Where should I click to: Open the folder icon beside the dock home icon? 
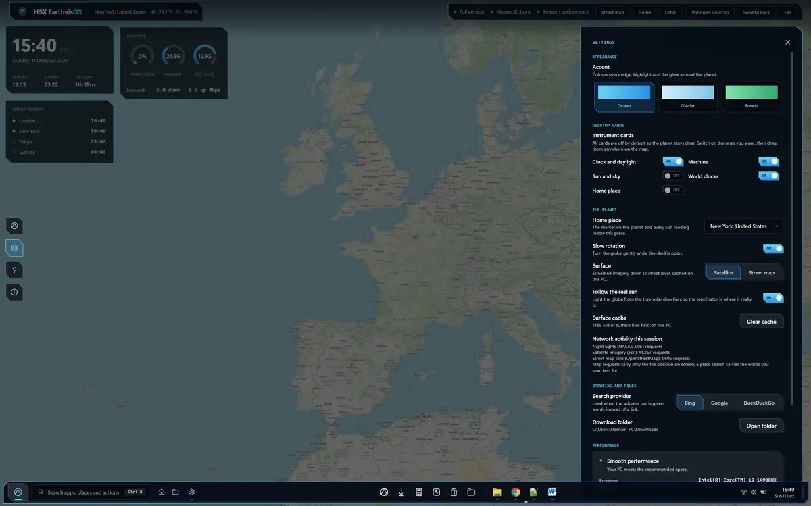point(176,492)
